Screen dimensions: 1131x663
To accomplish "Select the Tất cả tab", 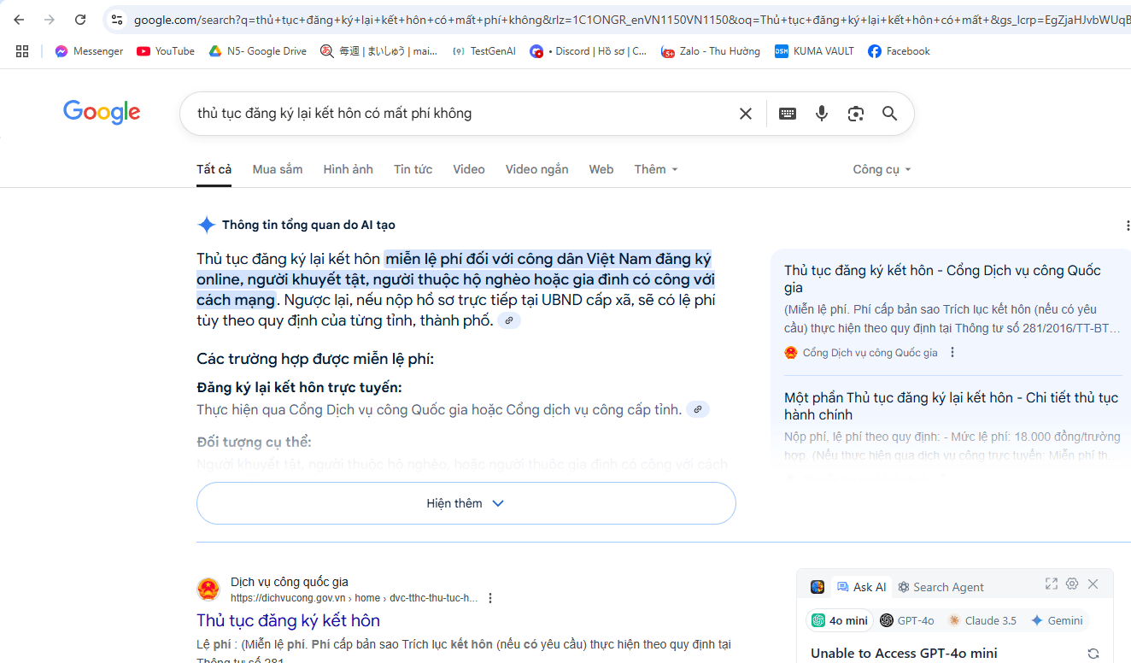I will (x=214, y=169).
